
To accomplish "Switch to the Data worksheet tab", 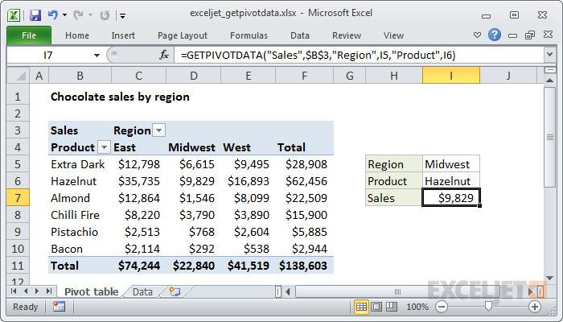I will tap(142, 291).
